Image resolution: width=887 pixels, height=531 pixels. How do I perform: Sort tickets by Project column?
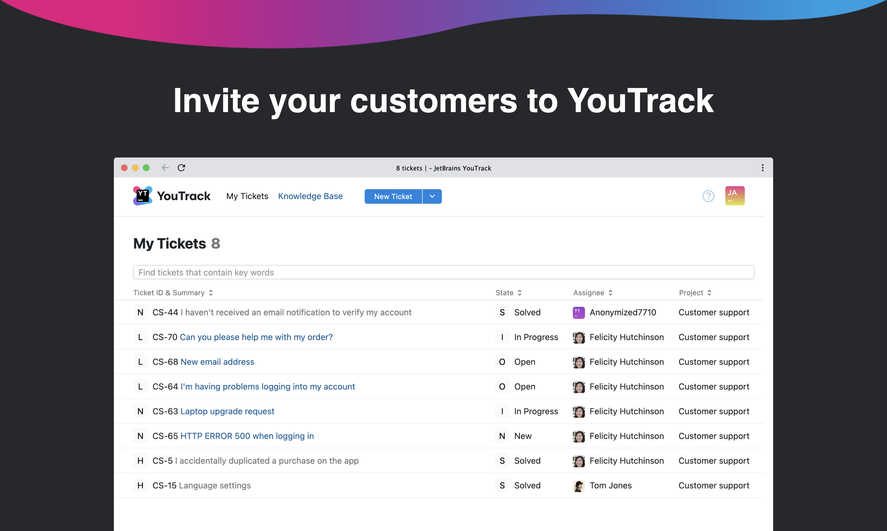[695, 292]
